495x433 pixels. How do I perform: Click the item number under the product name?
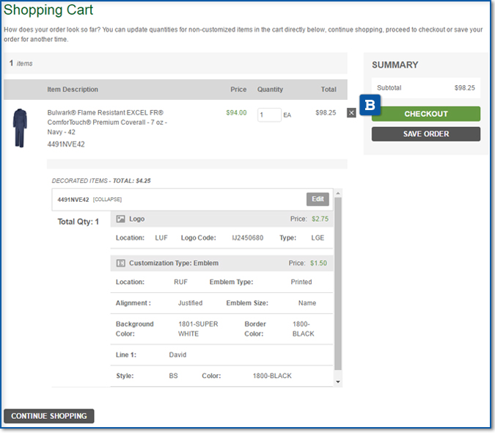click(x=66, y=145)
